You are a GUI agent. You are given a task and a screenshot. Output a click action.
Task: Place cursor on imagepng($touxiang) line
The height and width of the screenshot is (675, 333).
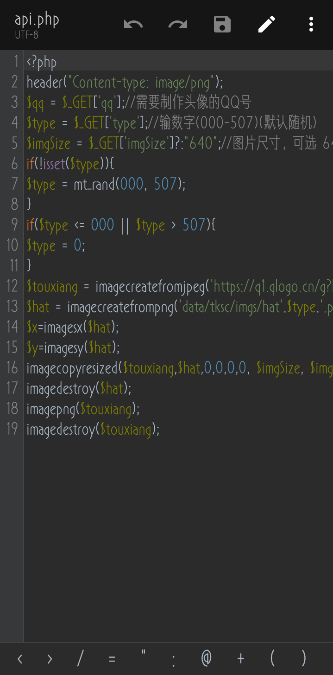[83, 409]
